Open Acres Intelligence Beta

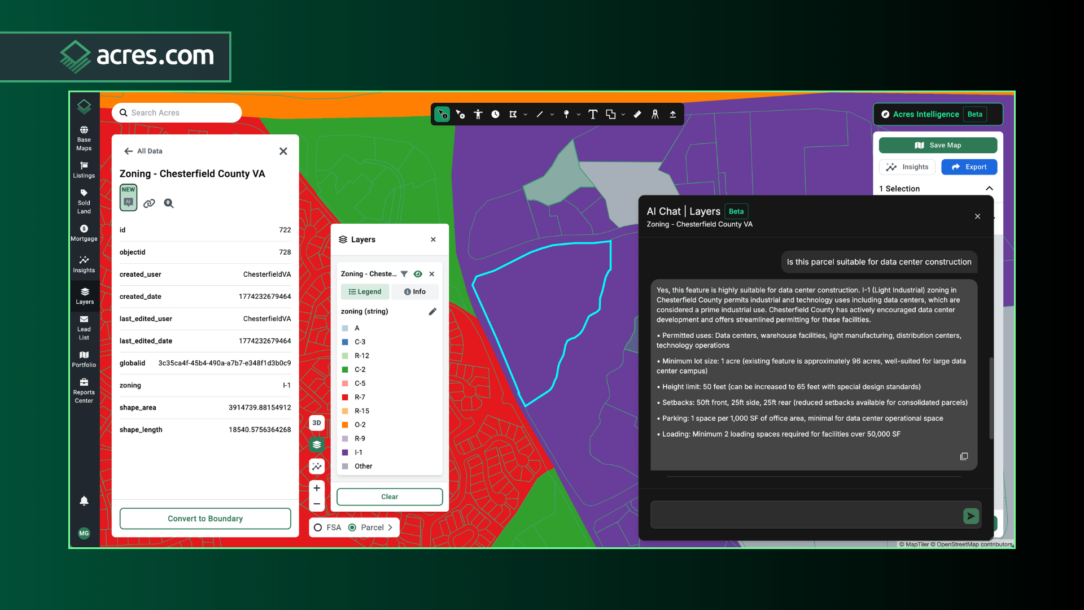pos(938,114)
